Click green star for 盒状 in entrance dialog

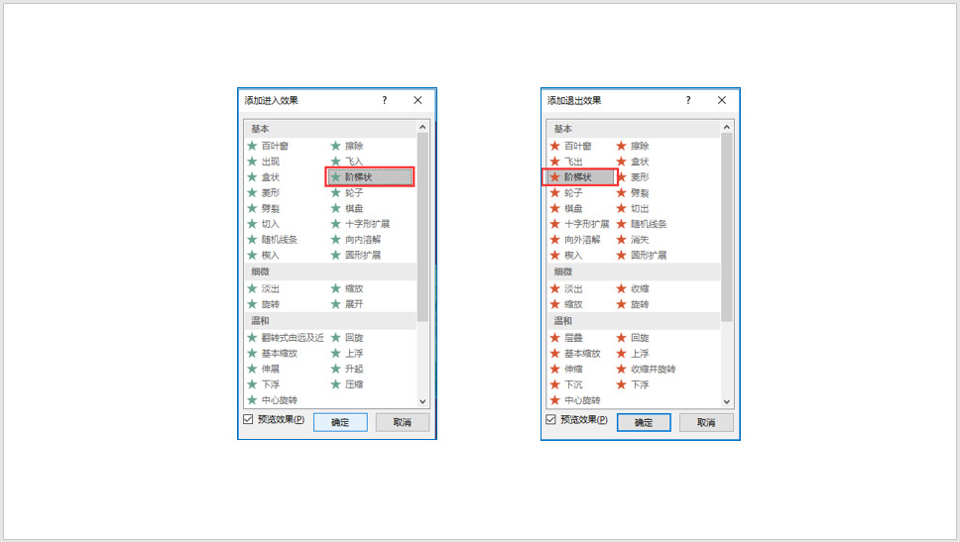pos(252,176)
